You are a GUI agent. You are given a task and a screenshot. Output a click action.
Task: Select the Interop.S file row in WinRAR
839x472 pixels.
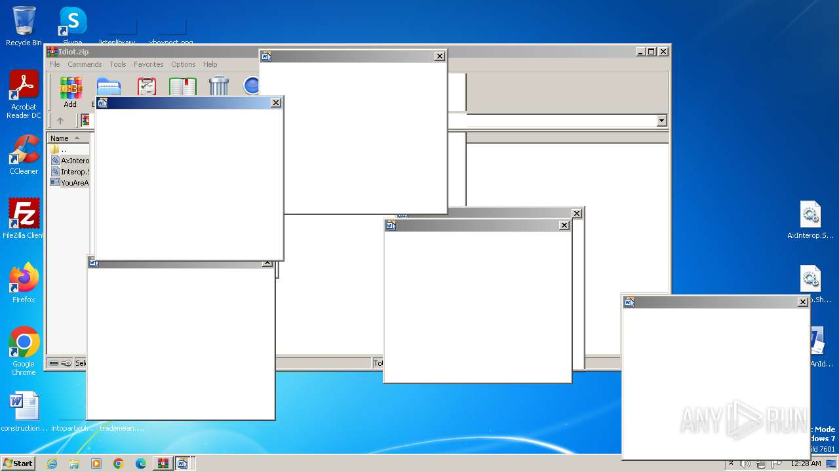[69, 172]
